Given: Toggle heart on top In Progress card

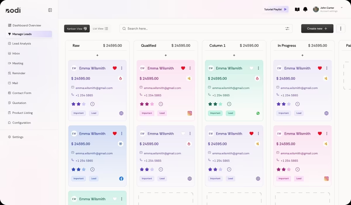Looking at the screenshot, I should [320, 68].
